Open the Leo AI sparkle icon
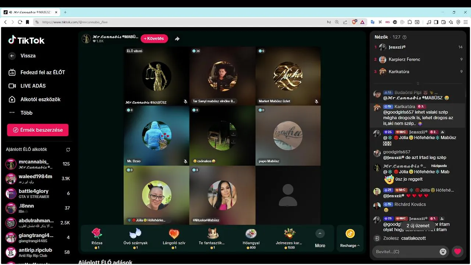 click(451, 22)
